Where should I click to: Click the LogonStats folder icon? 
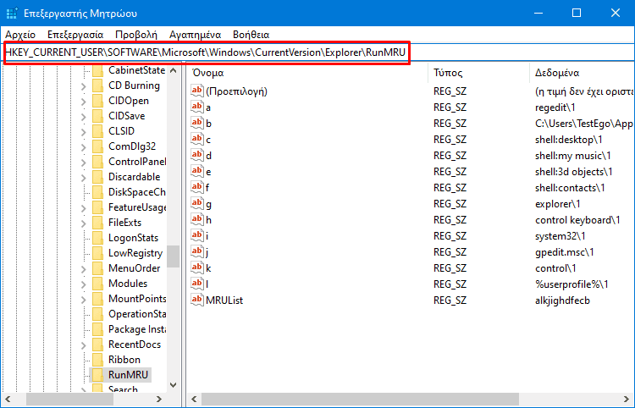pyautogui.click(x=97, y=238)
